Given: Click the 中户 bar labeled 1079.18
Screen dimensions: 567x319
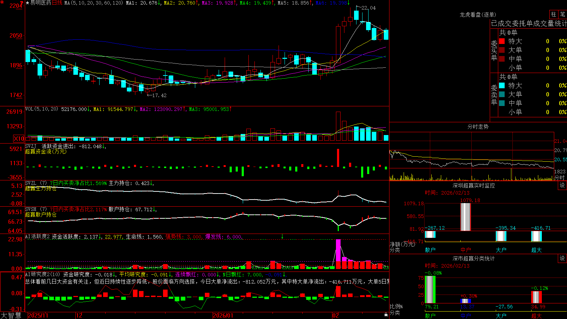Looking at the screenshot, I should coord(466,217).
